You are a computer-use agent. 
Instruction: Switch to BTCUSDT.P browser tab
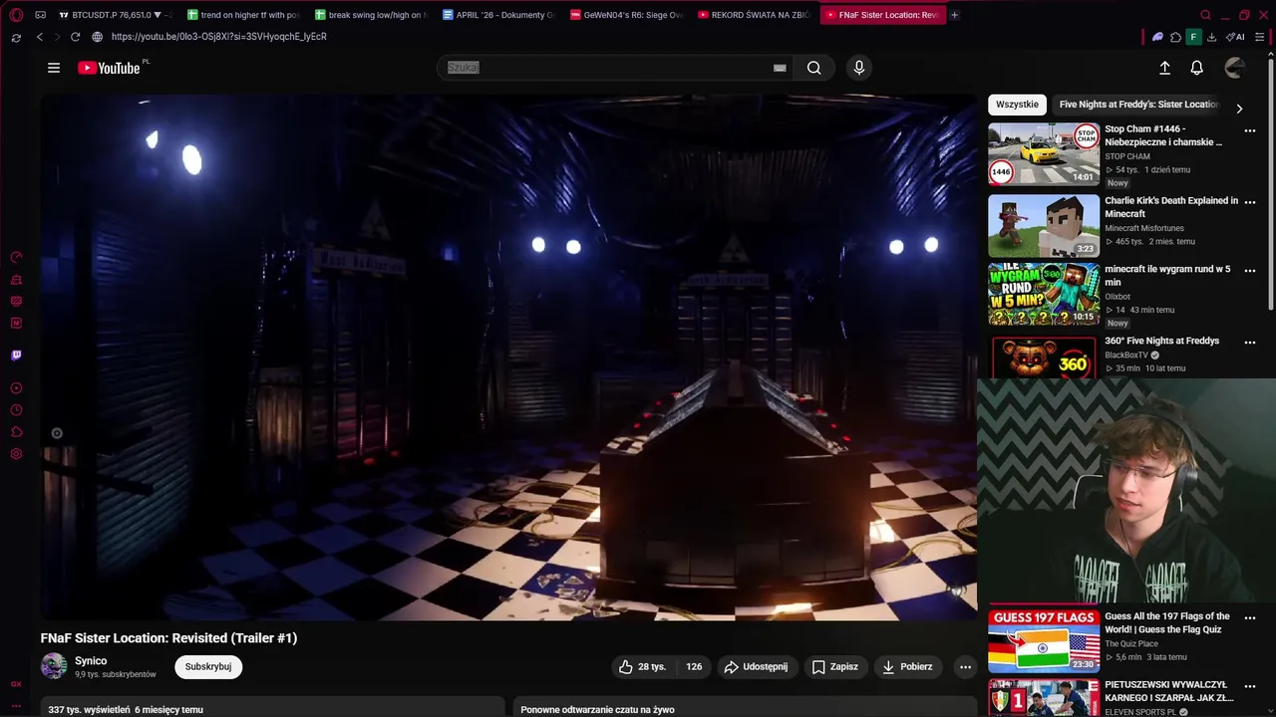click(x=116, y=15)
